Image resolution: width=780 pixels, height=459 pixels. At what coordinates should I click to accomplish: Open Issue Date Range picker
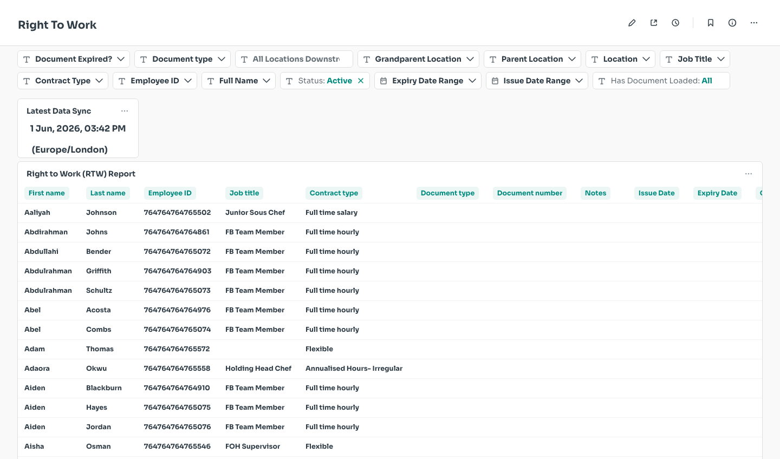[537, 81]
